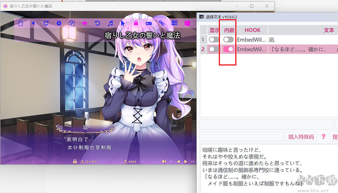Click the input field left of 插入特殊码

(242, 137)
